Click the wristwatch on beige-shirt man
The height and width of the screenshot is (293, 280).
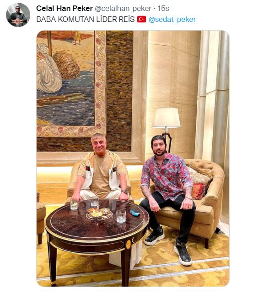coord(125,192)
